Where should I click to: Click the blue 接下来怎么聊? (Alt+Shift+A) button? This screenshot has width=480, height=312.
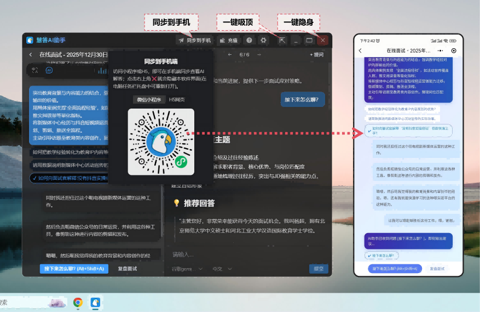pyautogui.click(x=74, y=269)
